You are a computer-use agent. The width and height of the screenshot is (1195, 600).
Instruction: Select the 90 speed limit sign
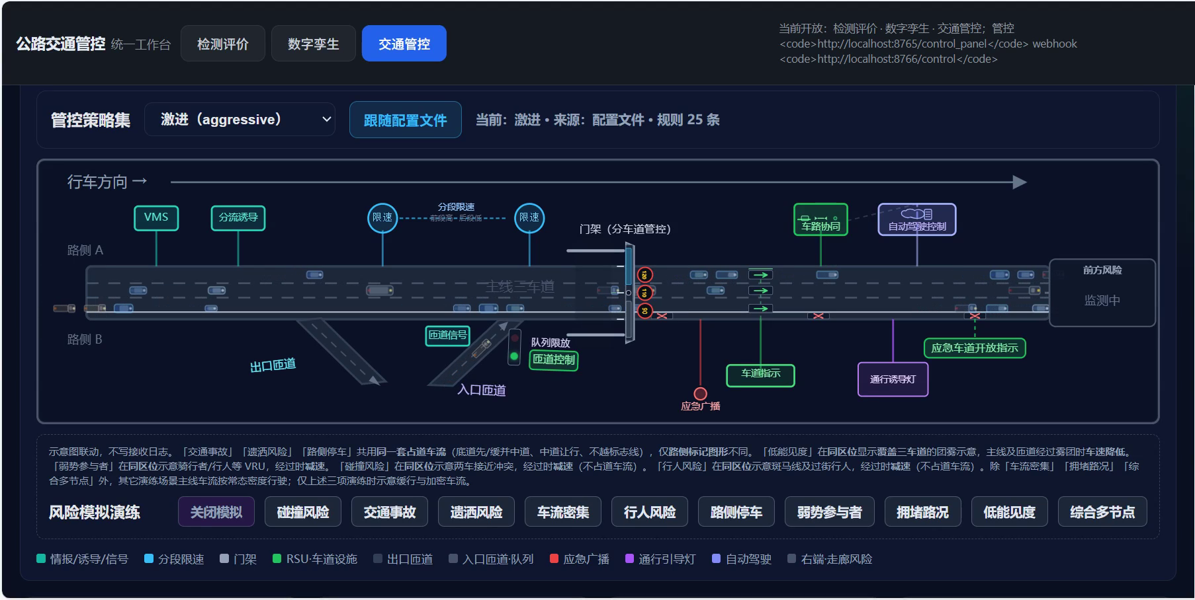(644, 311)
